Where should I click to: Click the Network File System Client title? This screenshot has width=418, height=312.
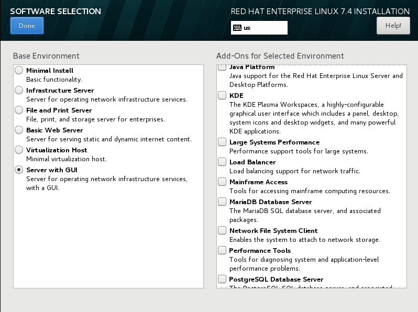click(x=273, y=231)
